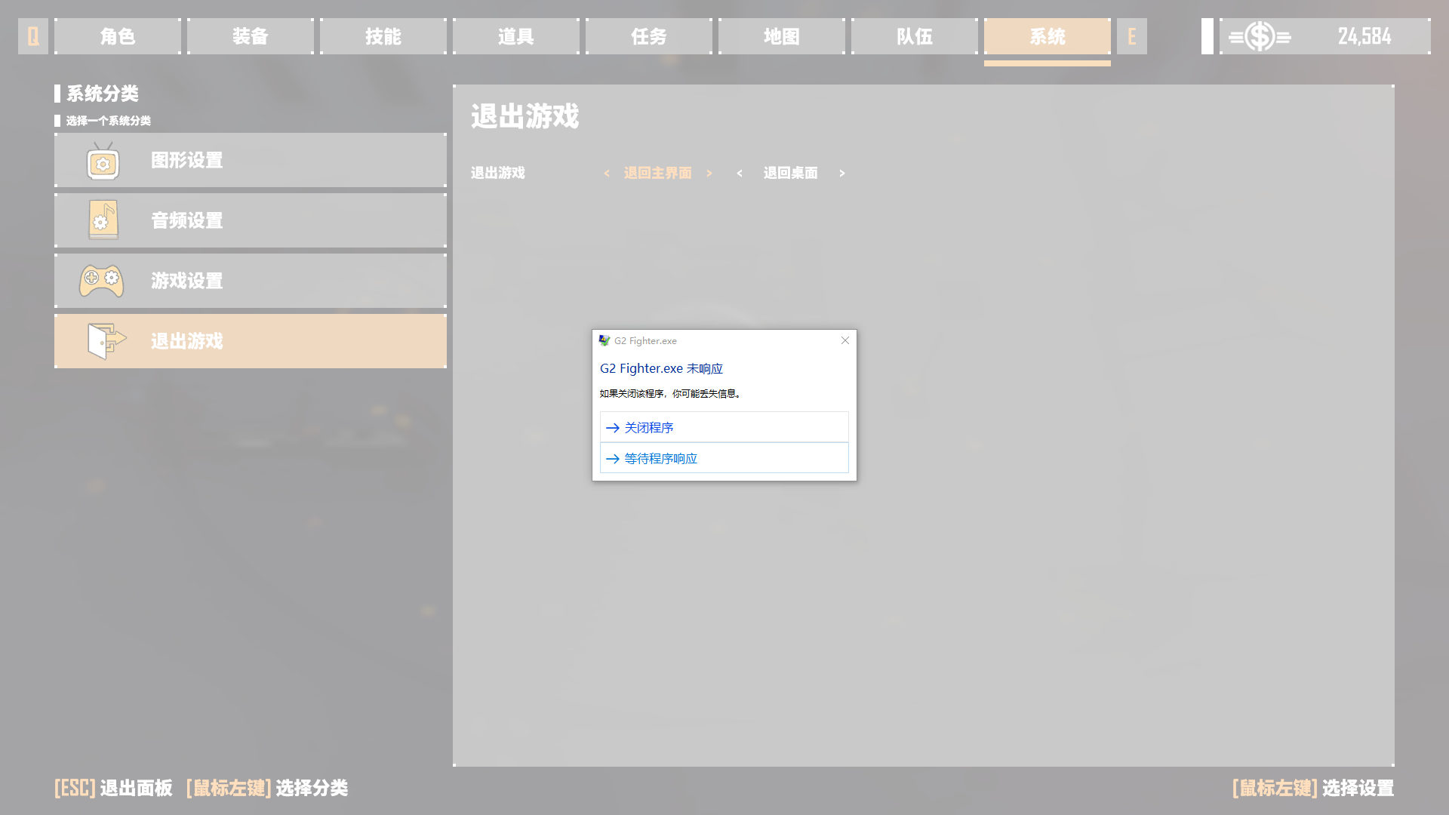Close the G2 Fighter.exe dialog

845,340
